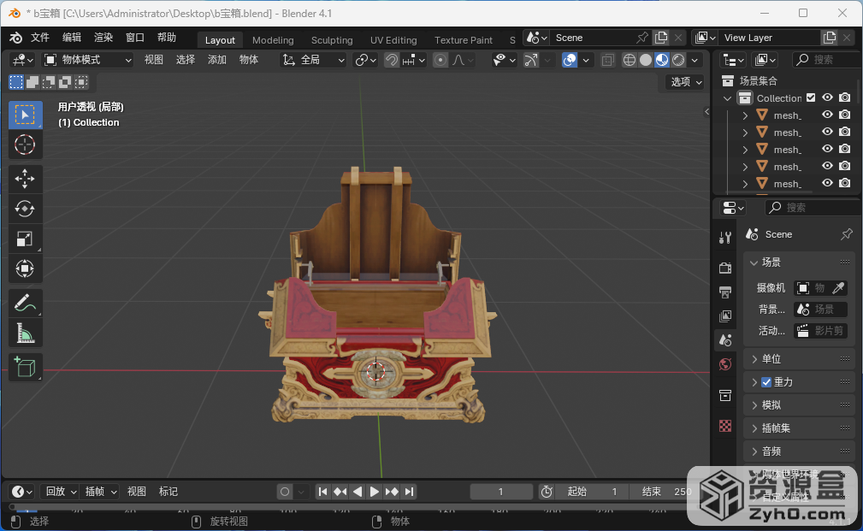Open the Transform tool
The height and width of the screenshot is (531, 863).
pyautogui.click(x=25, y=269)
